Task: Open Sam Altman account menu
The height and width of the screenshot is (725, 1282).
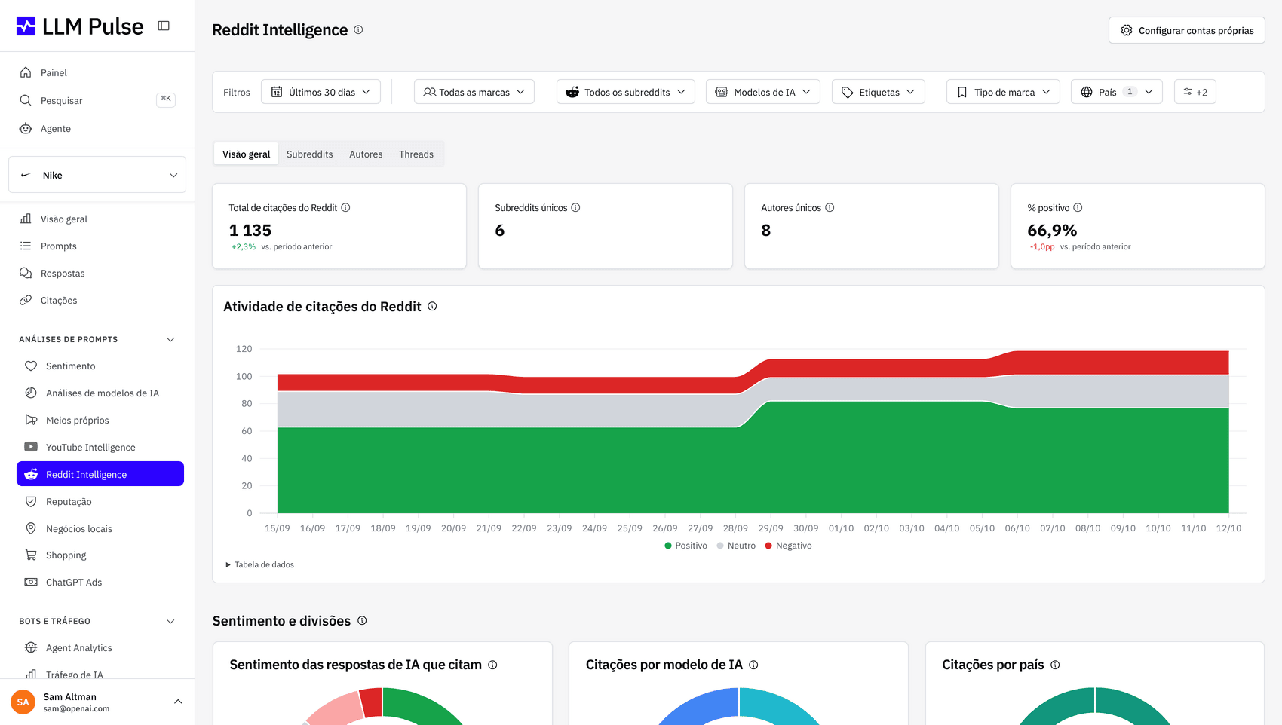Action: tap(97, 702)
